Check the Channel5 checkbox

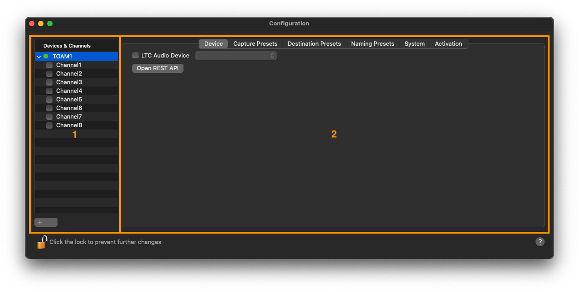pos(49,100)
